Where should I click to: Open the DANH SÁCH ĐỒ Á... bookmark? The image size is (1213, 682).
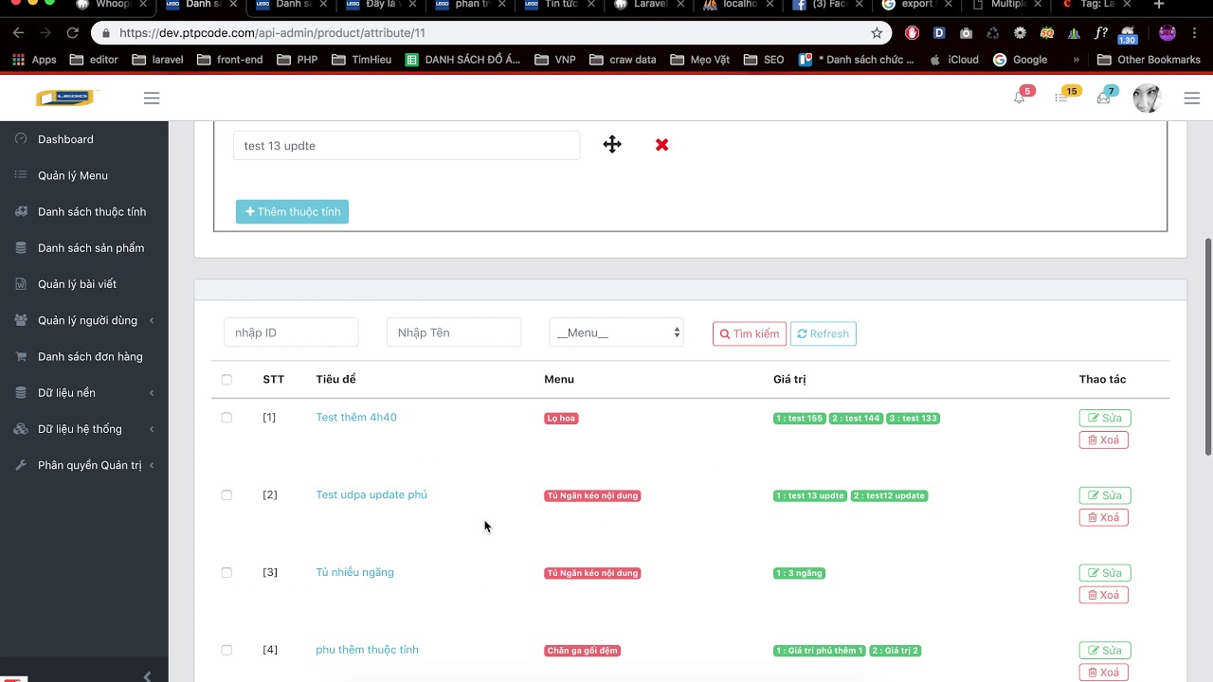point(463,60)
